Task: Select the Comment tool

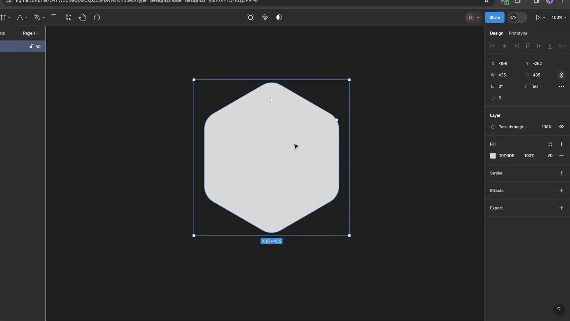Action: click(97, 18)
